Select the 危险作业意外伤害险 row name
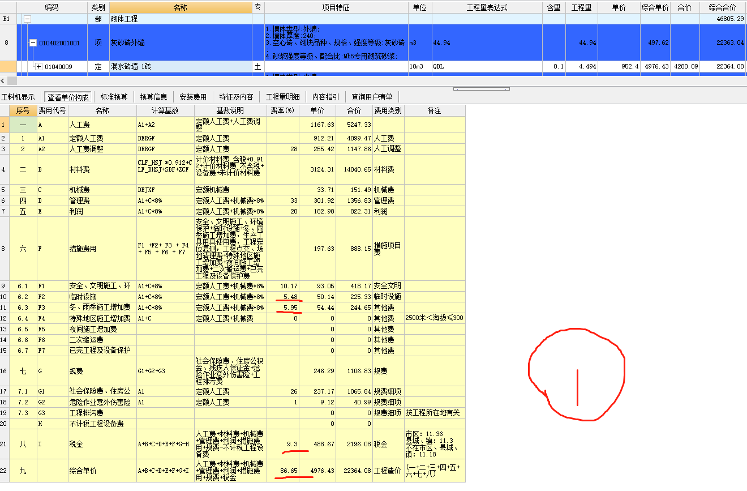Screen dimensions: 747x491 [x=102, y=402]
